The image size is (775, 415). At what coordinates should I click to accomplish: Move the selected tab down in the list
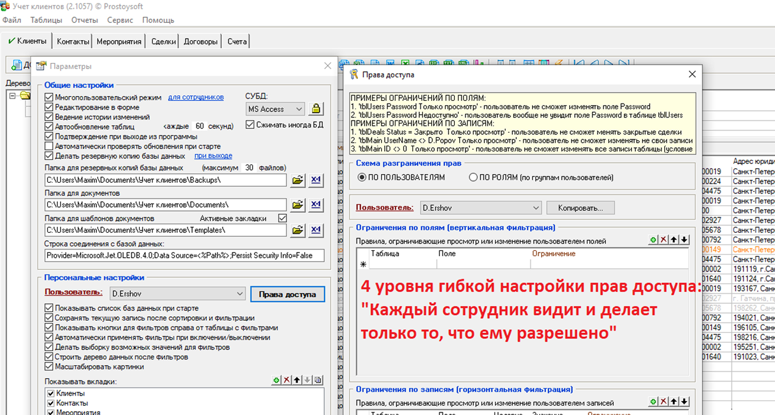click(x=307, y=380)
